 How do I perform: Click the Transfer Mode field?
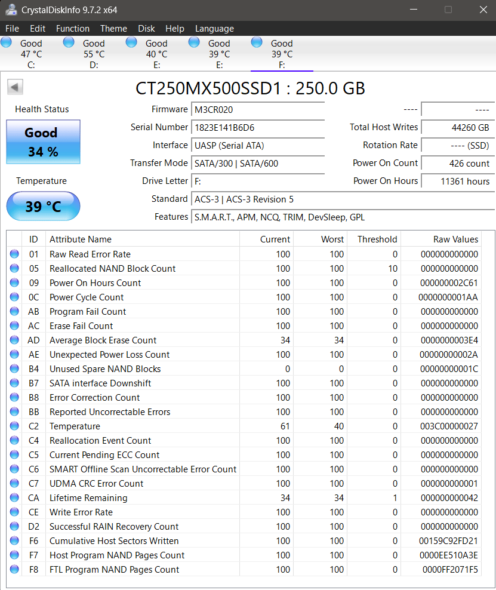coord(258,163)
